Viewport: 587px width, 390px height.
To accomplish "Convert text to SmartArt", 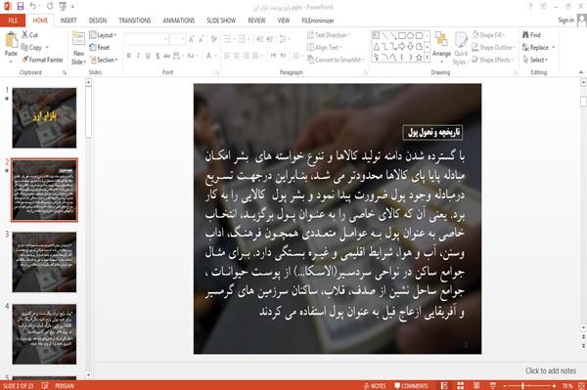I will 335,60.
